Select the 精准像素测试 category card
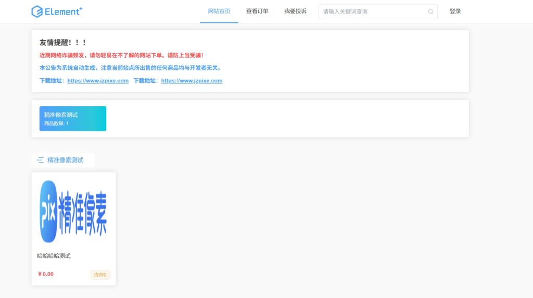 click(73, 118)
